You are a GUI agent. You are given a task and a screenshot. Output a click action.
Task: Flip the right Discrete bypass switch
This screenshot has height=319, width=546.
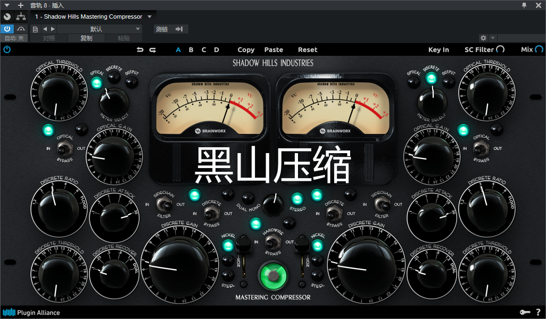click(334, 213)
